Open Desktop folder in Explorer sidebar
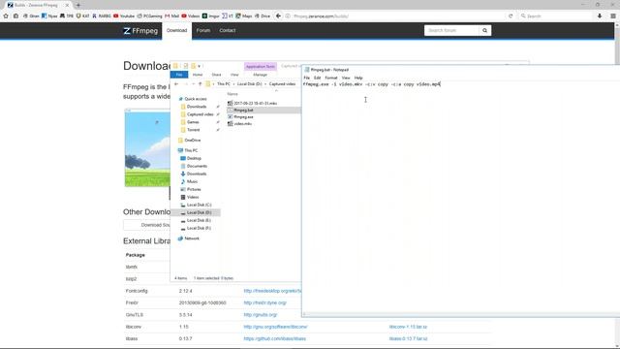This screenshot has width=620, height=349. (191, 158)
